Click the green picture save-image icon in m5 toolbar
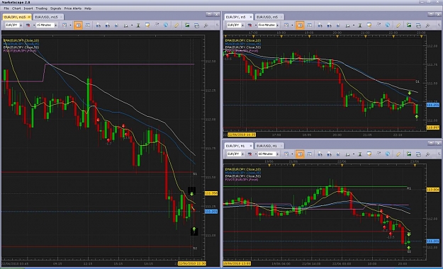 [409, 25]
